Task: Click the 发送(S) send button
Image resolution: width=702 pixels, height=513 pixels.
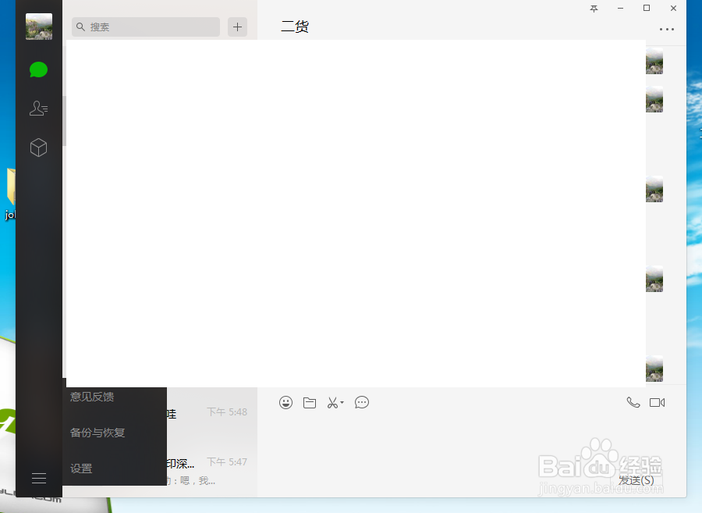Action: (x=635, y=479)
